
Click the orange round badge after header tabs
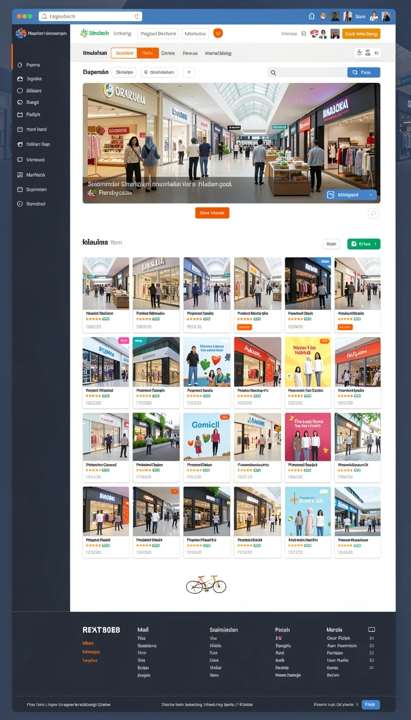pos(218,33)
